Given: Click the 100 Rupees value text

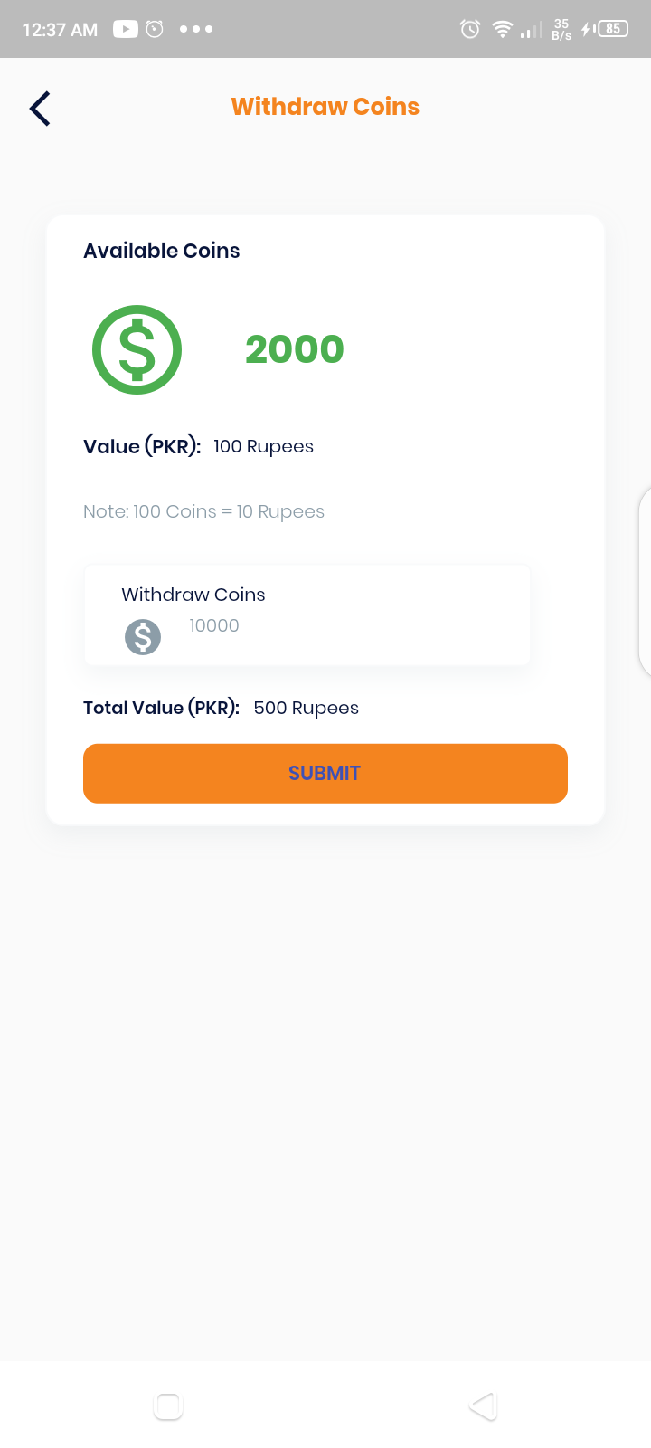Looking at the screenshot, I should point(264,446).
